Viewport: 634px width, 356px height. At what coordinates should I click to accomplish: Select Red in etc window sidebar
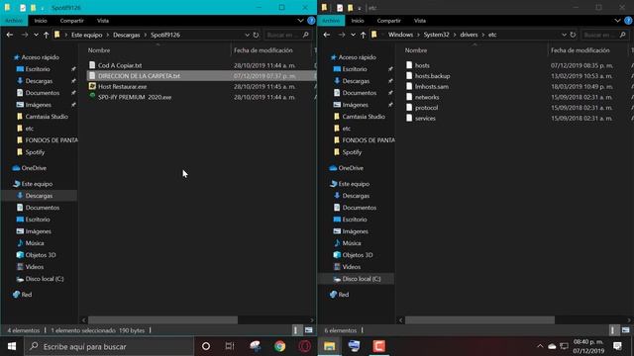[x=339, y=295]
